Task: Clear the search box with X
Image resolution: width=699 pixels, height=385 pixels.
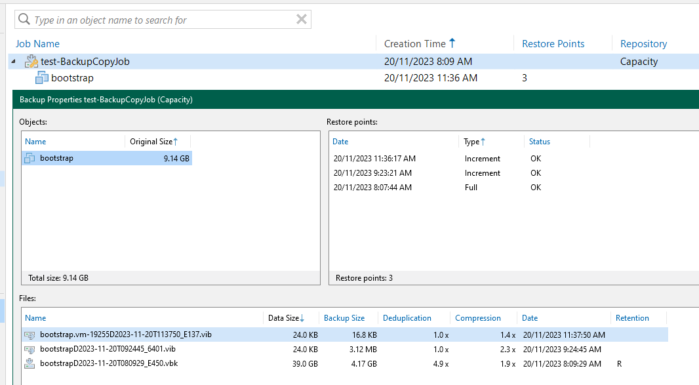Action: pyautogui.click(x=302, y=20)
